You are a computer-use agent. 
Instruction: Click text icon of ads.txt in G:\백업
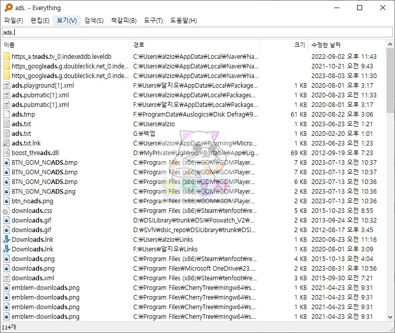click(7, 133)
